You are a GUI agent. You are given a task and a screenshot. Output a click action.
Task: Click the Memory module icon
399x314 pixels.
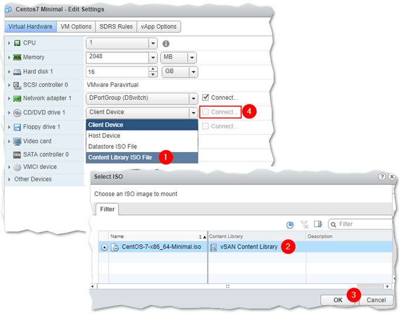17,58
